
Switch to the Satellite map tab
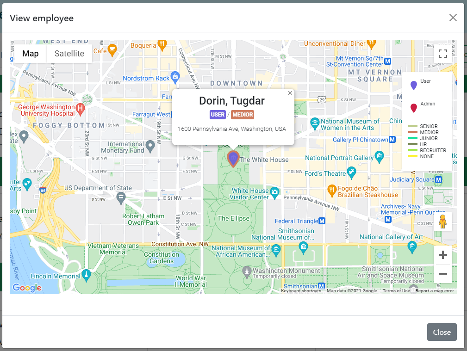(x=69, y=54)
